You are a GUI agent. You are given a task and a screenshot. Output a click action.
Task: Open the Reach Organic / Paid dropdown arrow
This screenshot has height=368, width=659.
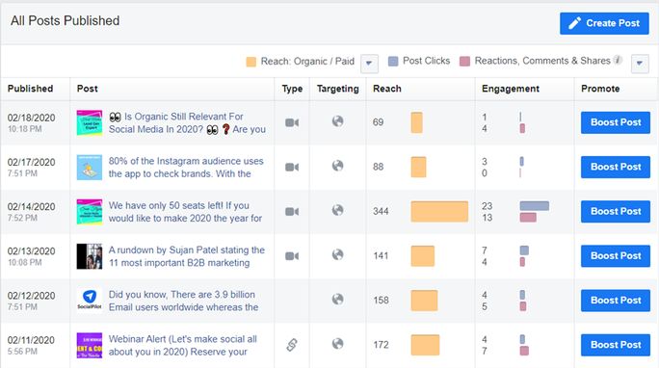(x=369, y=64)
